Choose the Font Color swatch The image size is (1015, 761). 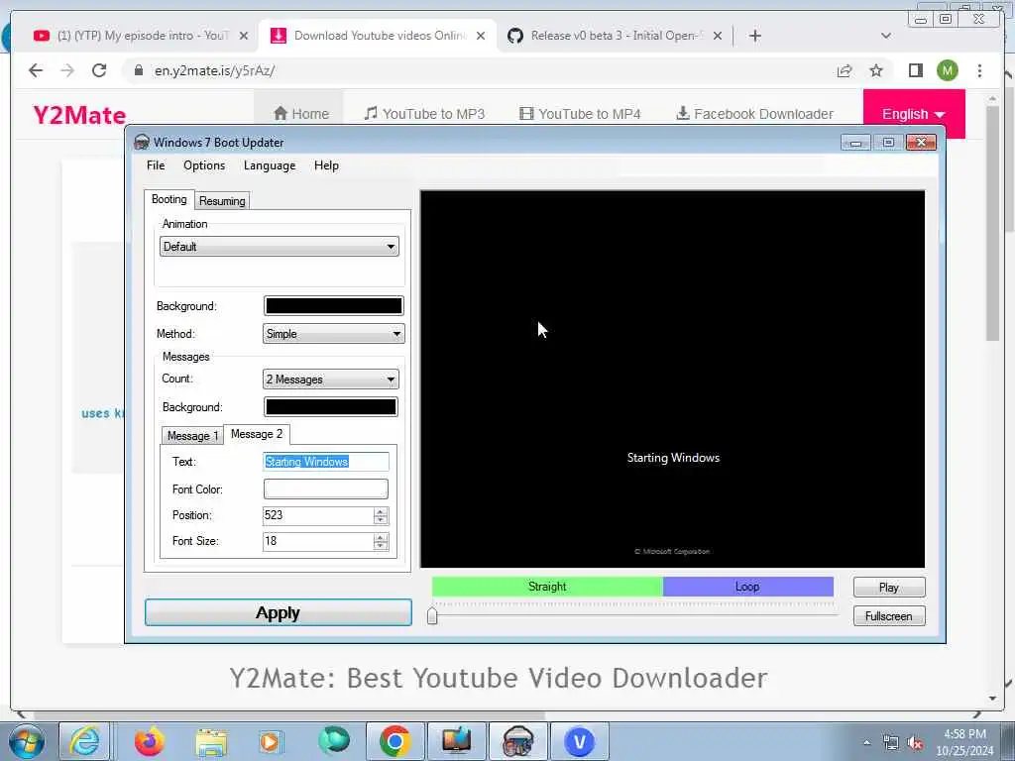pos(325,489)
